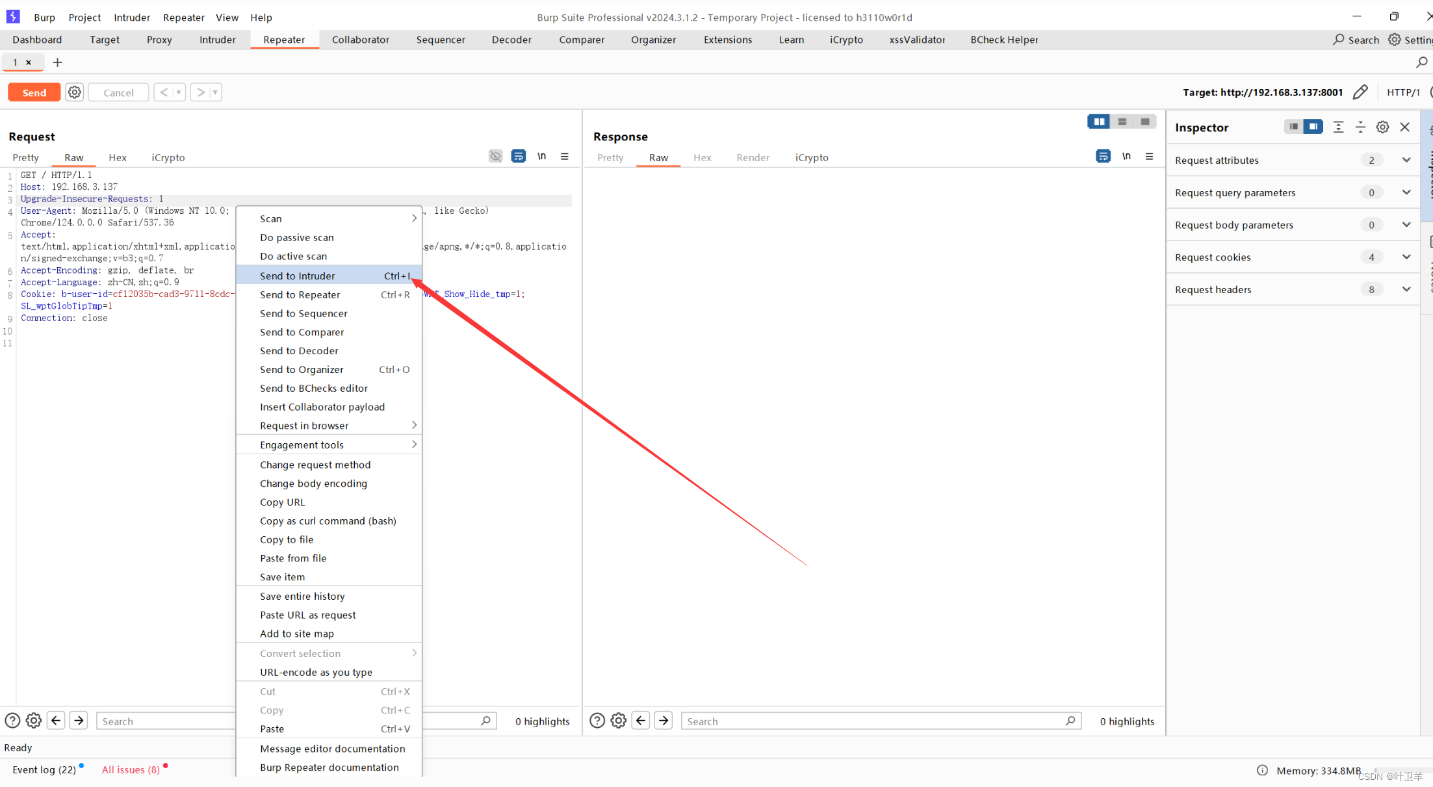This screenshot has width=1433, height=787.
Task: Open history back dropdown arrow
Action: pos(179,92)
